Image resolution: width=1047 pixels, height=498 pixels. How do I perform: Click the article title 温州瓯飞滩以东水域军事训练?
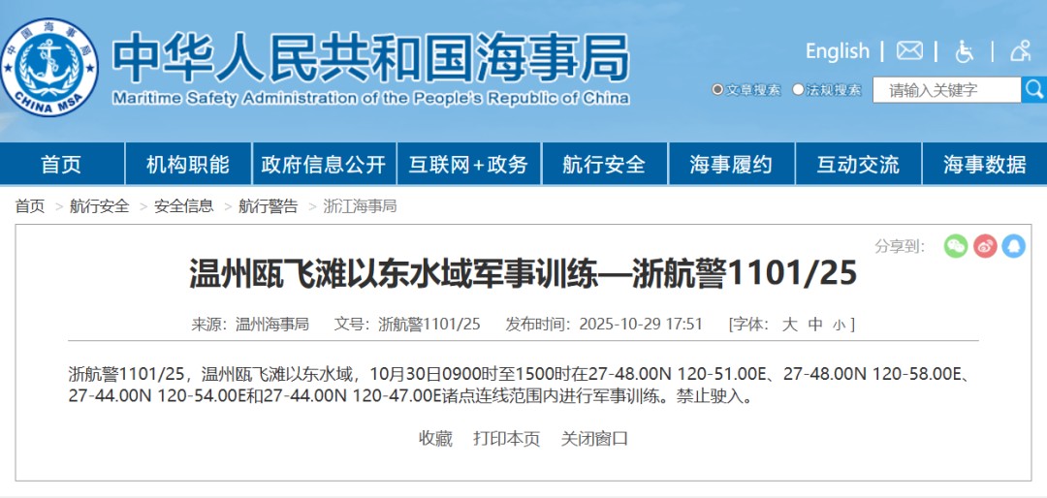394,274
